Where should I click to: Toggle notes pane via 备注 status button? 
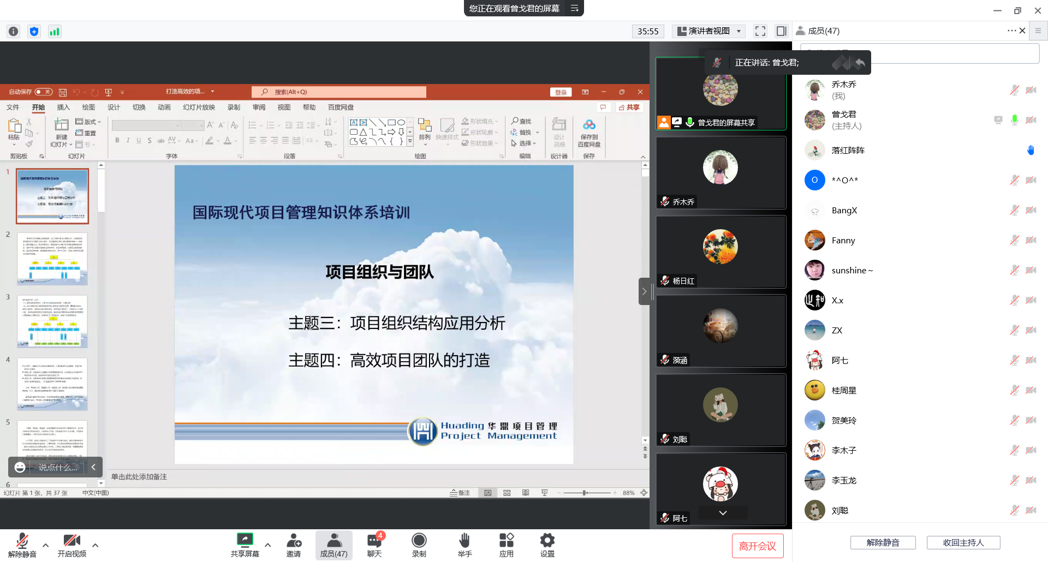(460, 493)
